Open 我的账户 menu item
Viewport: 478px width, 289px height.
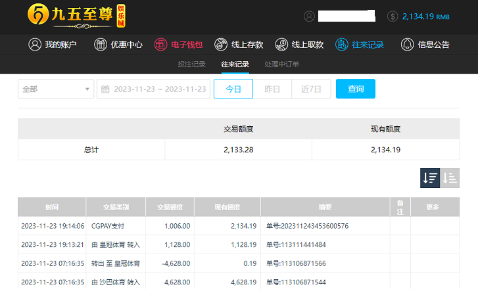[53, 45]
